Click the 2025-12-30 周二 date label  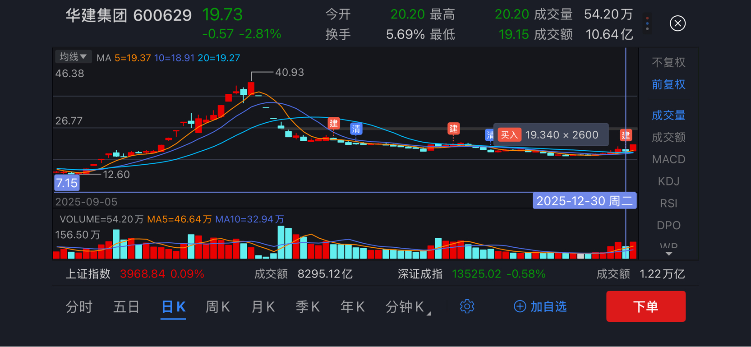(585, 201)
